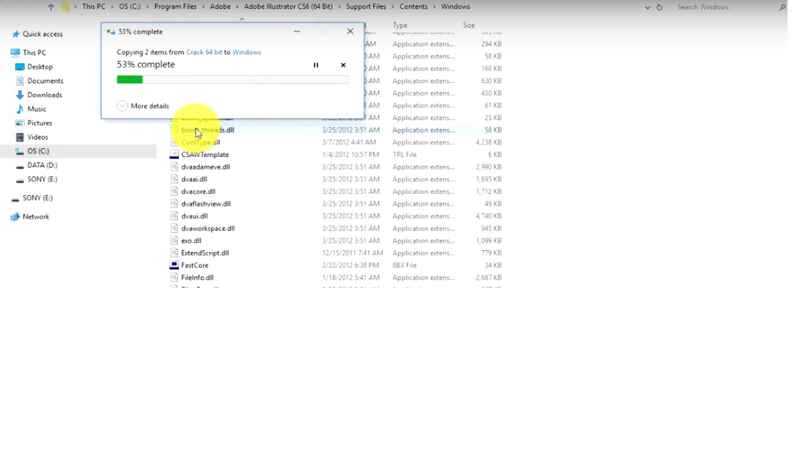
Task: Select the Pictures folder icon
Action: pyautogui.click(x=20, y=123)
